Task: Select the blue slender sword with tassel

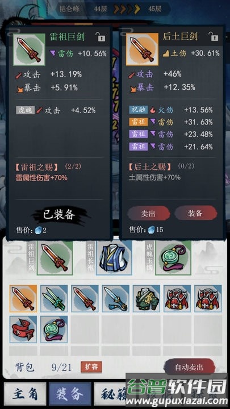Action: pos(115,298)
